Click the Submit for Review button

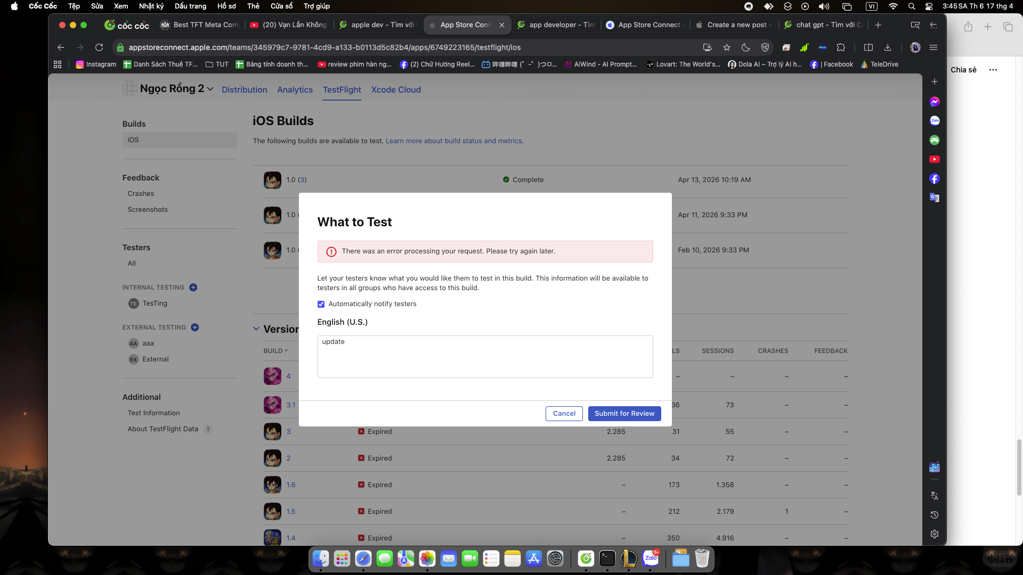coord(624,414)
